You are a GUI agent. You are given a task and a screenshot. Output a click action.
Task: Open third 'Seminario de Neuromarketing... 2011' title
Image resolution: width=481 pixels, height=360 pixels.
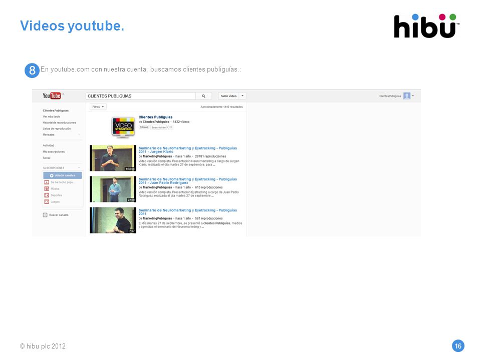tap(188, 212)
